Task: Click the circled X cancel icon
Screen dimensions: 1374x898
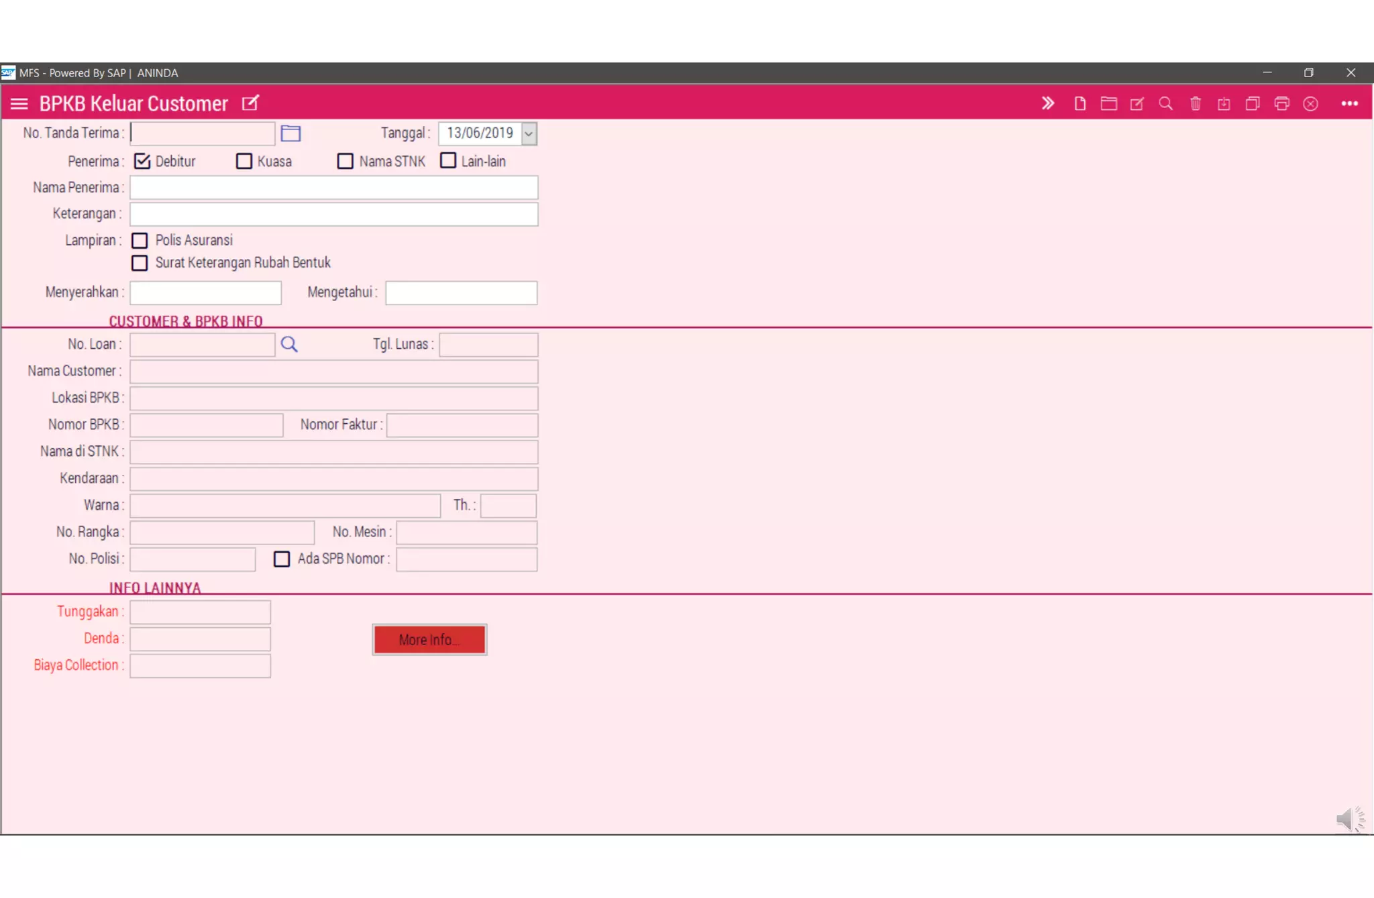Action: (x=1310, y=103)
